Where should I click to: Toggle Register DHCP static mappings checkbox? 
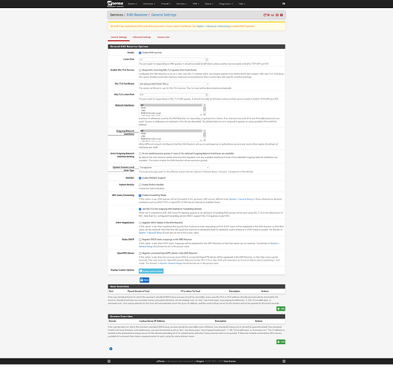tap(140, 240)
